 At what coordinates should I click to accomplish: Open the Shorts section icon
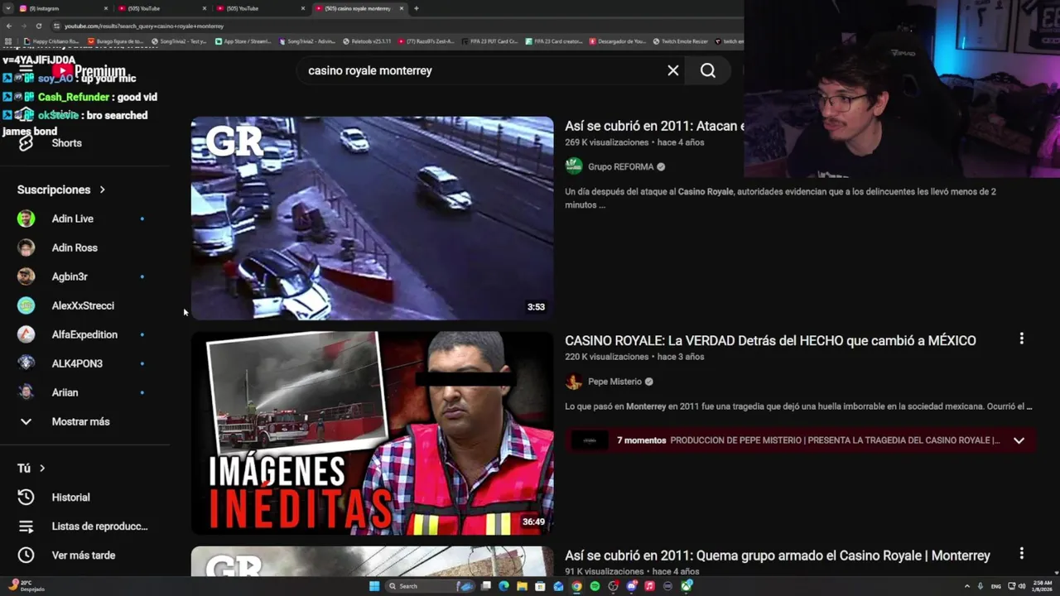(x=26, y=143)
